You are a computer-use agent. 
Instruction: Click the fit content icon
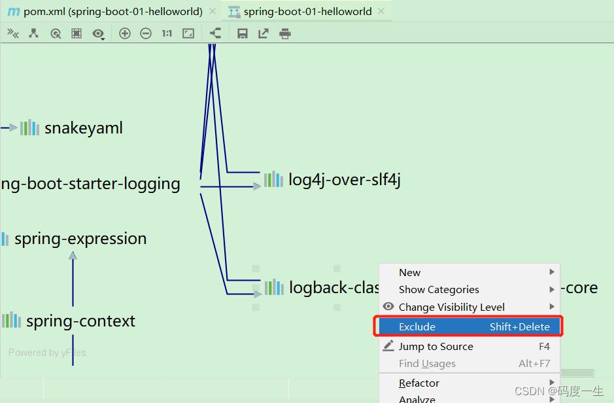pyautogui.click(x=188, y=33)
